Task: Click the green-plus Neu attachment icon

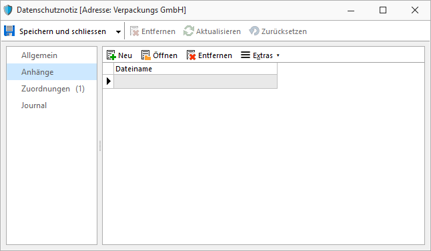Action: [x=111, y=55]
